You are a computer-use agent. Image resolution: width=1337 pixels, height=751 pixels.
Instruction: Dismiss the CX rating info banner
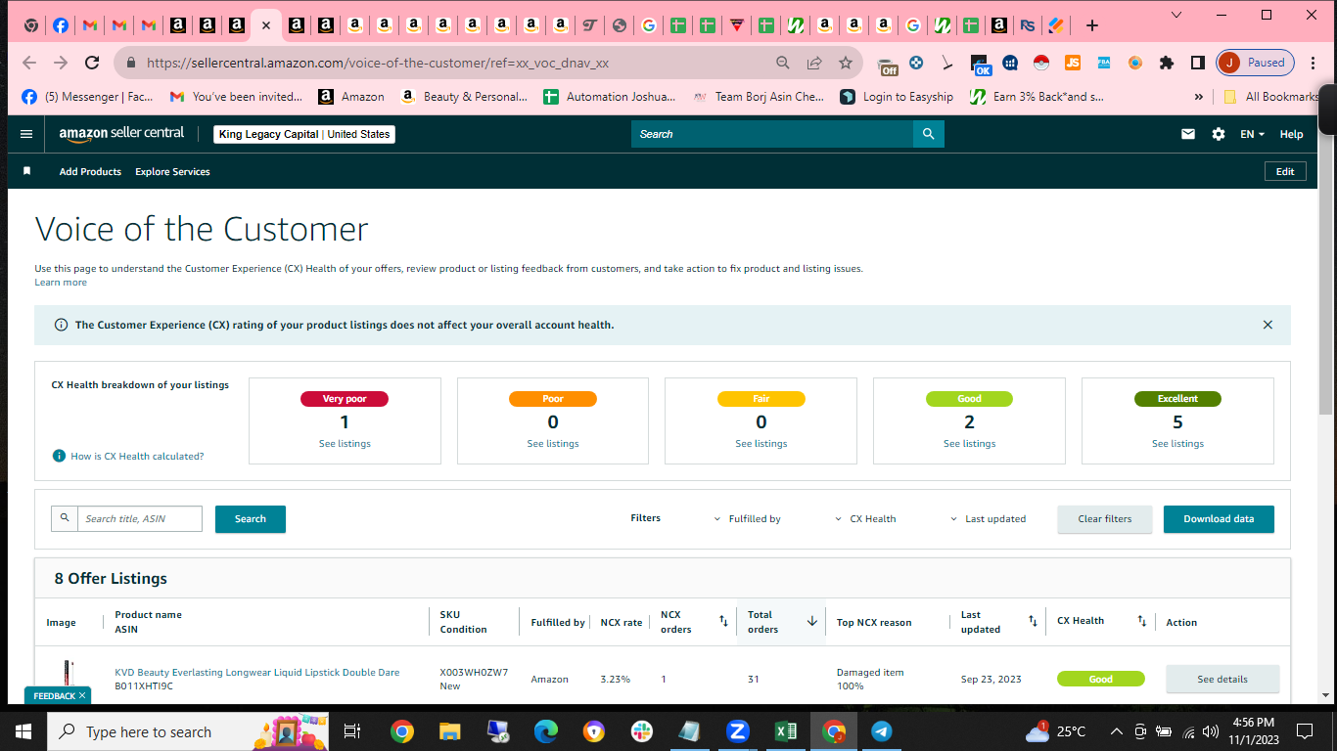point(1268,325)
